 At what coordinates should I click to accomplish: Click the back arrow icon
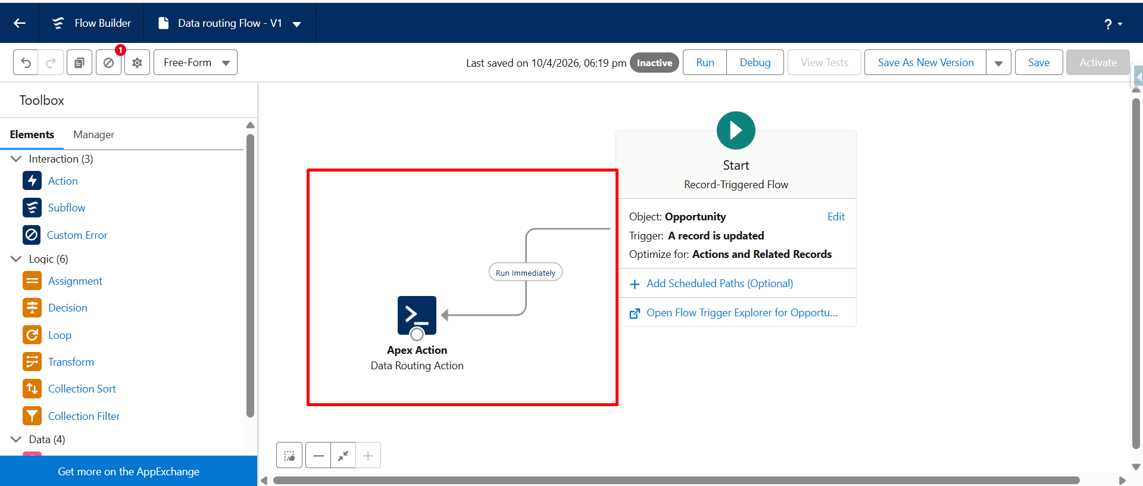[x=20, y=23]
